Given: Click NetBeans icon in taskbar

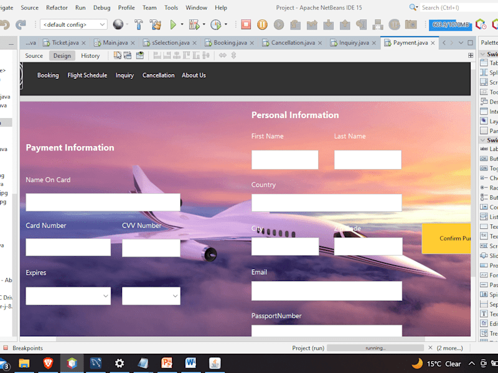Looking at the screenshot, I should point(72,363).
